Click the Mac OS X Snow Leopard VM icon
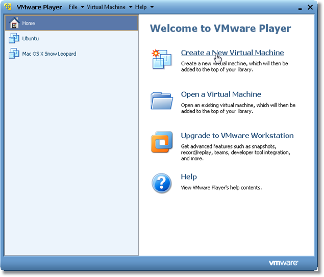This screenshot has width=324, height=277. (14, 54)
